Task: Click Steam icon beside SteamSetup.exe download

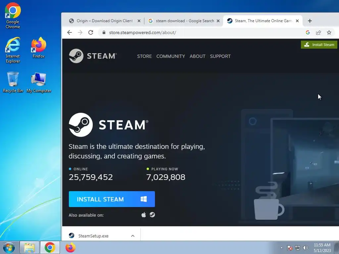Action: [x=72, y=235]
